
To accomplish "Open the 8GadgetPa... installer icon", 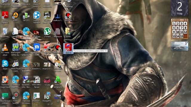I will [47, 96].
